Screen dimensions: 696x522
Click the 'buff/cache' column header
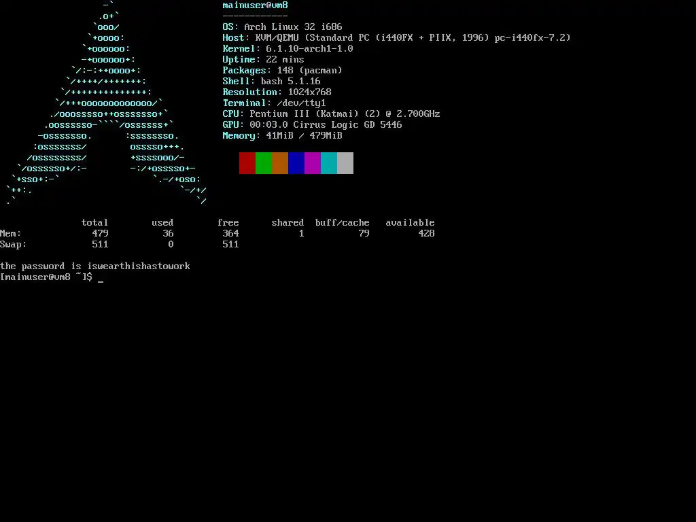point(343,223)
